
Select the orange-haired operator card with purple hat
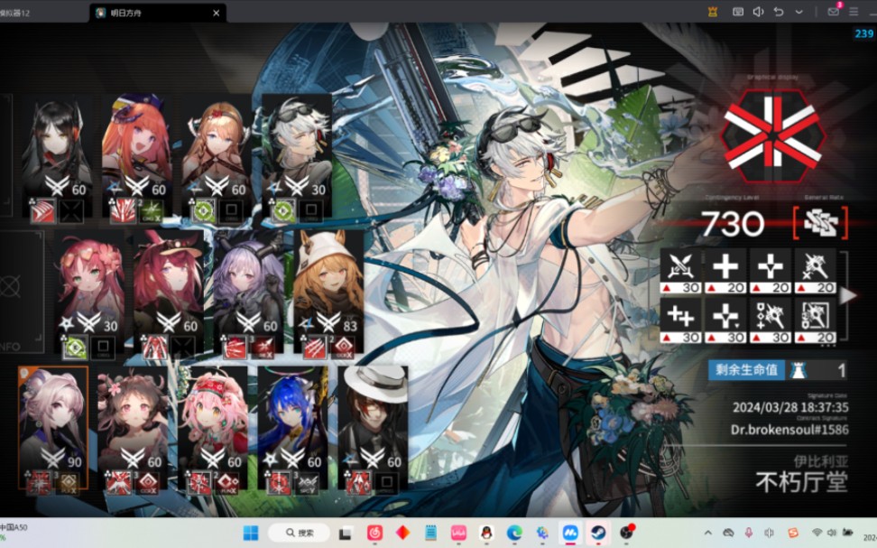coord(137,158)
